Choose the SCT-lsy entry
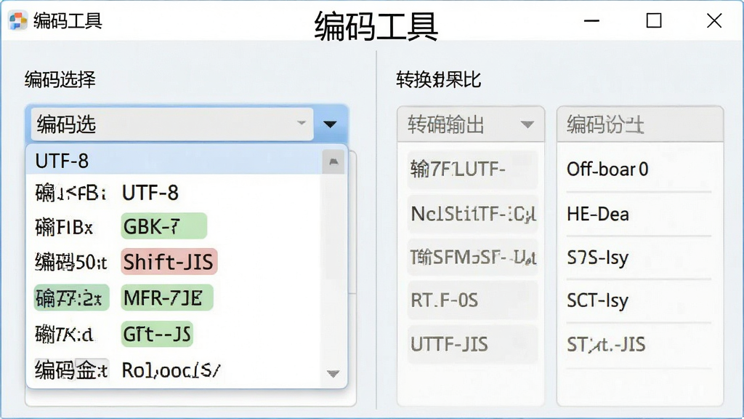Screen dimensions: 744x419 (598, 300)
